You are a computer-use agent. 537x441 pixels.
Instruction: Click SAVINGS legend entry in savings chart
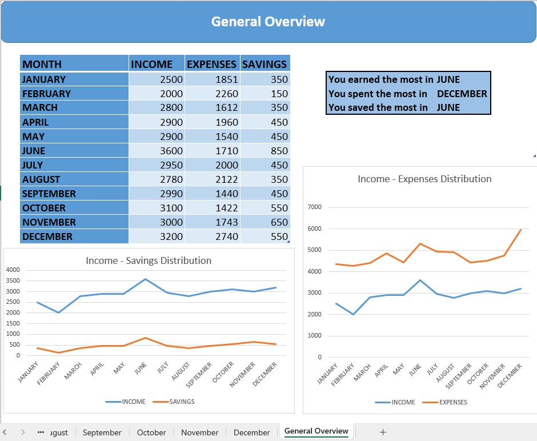pyautogui.click(x=181, y=402)
